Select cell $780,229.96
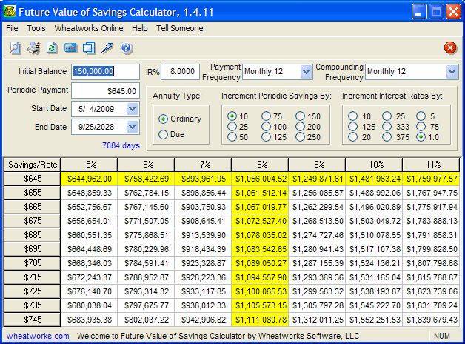The height and width of the screenshot is (344, 465). point(146,249)
